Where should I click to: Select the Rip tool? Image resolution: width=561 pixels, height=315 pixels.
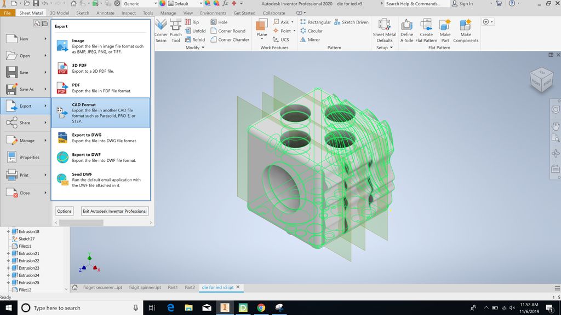point(192,22)
